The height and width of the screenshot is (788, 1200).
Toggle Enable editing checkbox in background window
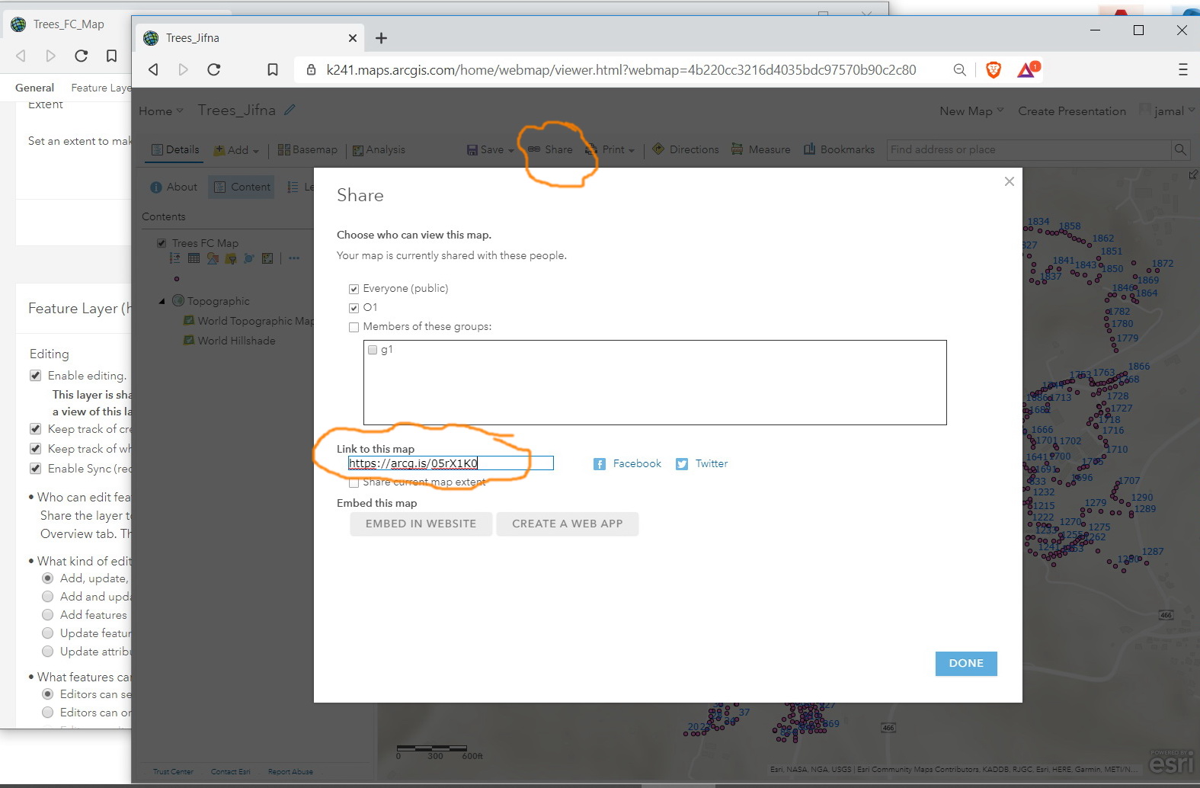click(35, 376)
